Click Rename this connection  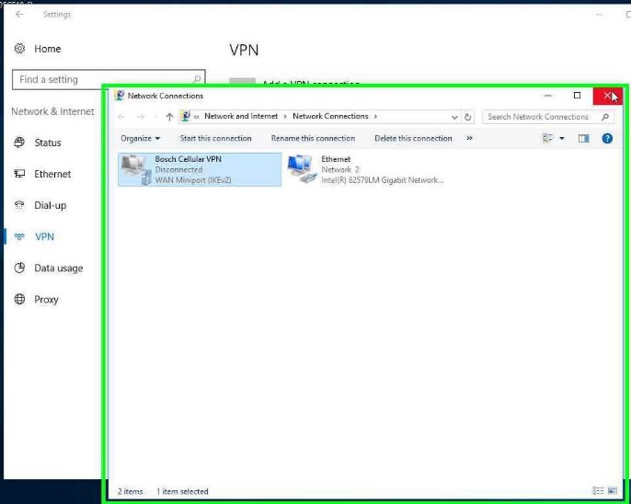click(313, 138)
